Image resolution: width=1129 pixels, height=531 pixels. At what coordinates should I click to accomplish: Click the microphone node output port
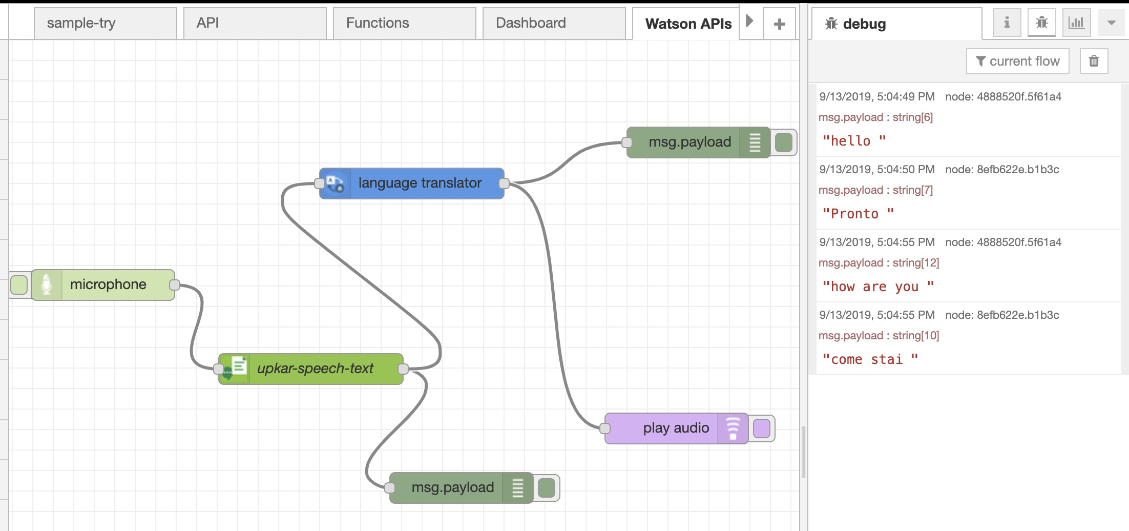[175, 285]
